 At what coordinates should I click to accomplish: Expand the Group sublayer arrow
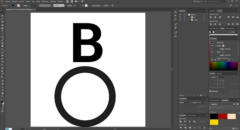pos(189,20)
